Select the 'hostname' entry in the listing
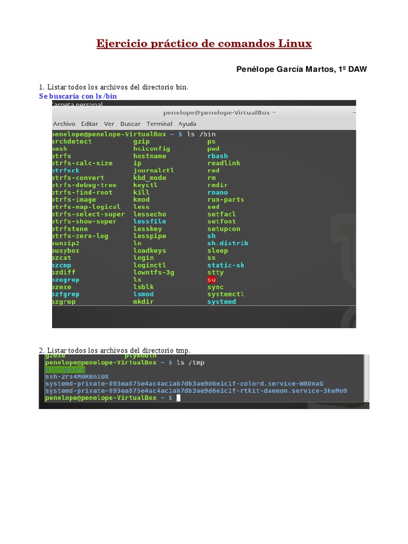This screenshot has width=408, height=544. [x=149, y=156]
